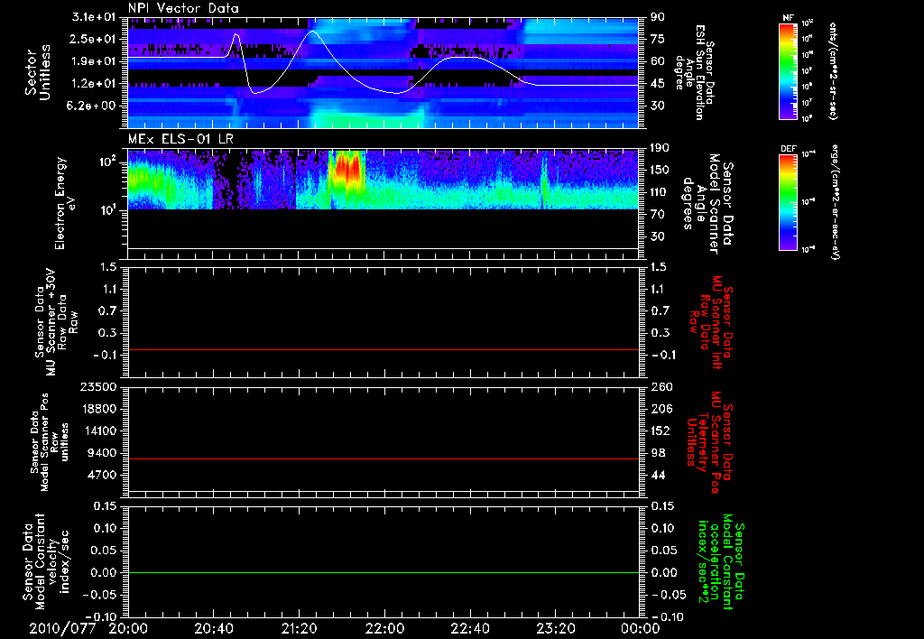
Task: Click the "206" telemetry tick label
Action: point(661,409)
